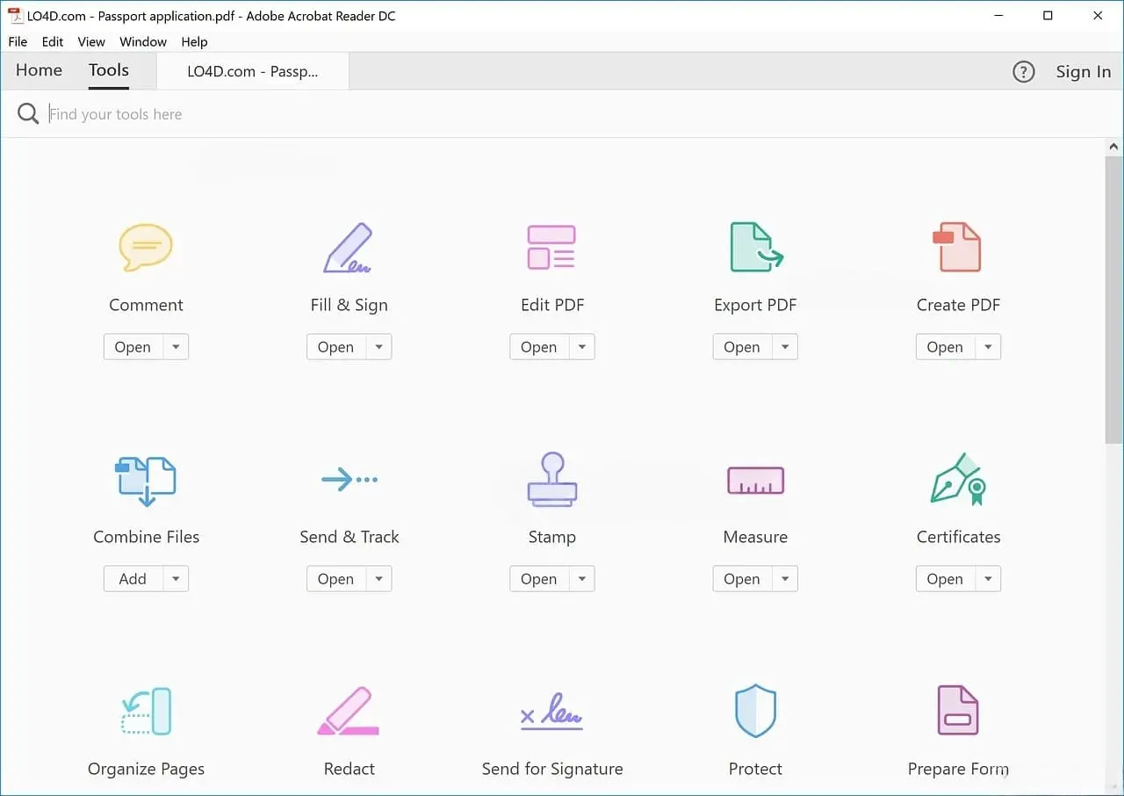
Task: Open the File menu
Action: pyautogui.click(x=18, y=41)
